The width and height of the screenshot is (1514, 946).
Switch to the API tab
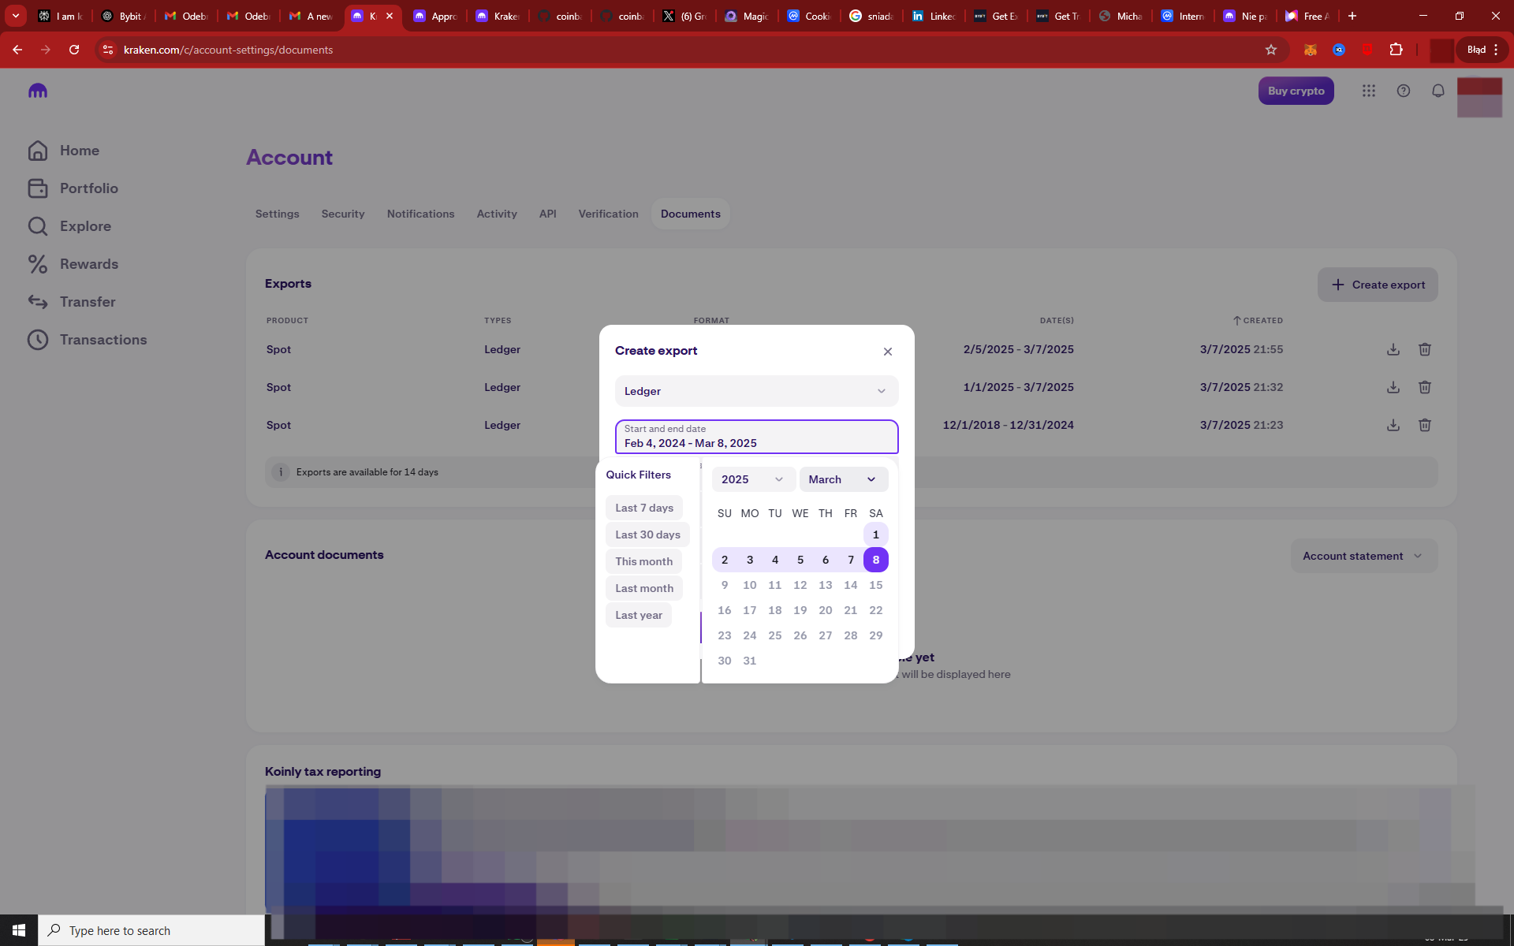tap(548, 214)
